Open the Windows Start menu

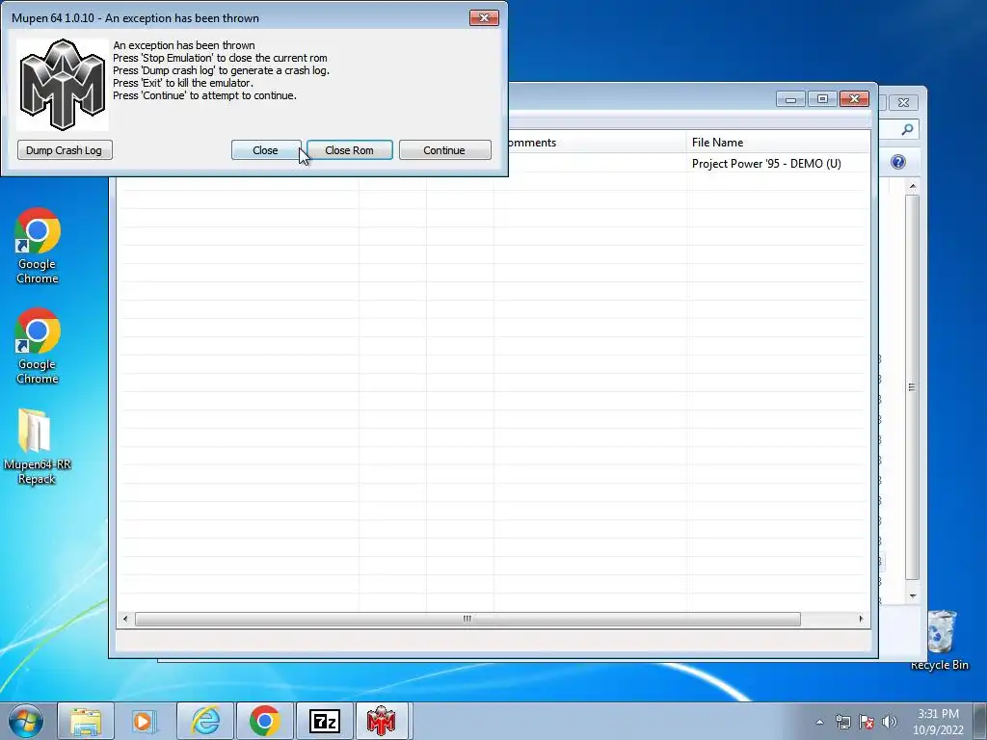click(x=26, y=721)
